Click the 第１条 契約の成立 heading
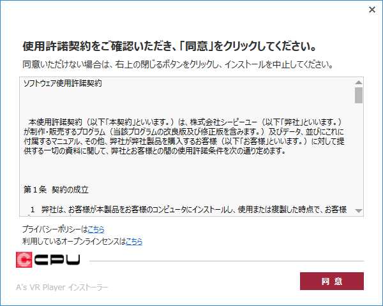Screen dimensions: 383x306 56,189
